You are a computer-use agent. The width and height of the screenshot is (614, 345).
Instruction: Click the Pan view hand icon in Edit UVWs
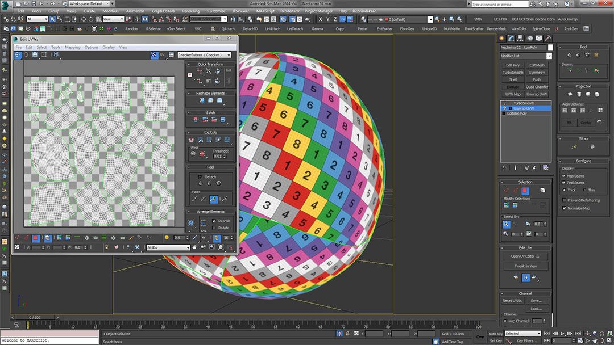click(x=194, y=247)
